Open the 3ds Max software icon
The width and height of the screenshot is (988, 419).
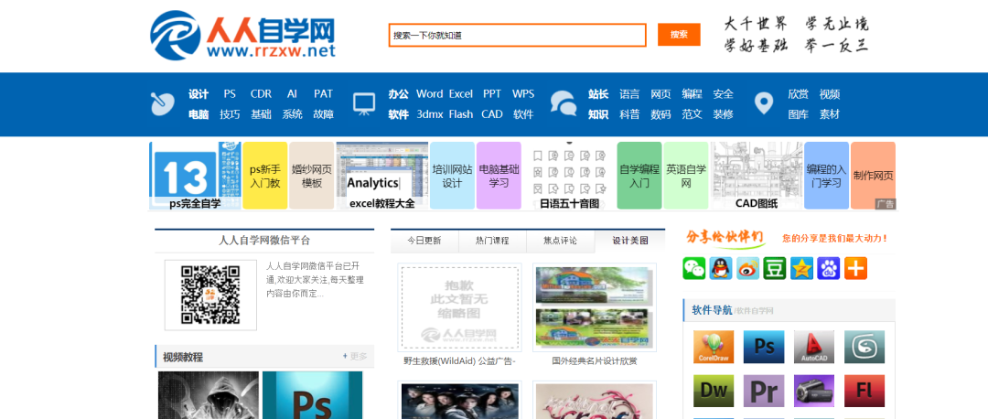864,347
